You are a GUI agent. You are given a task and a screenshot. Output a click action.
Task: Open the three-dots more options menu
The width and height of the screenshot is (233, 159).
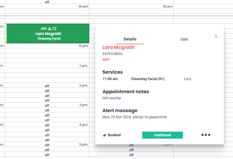pos(206,135)
